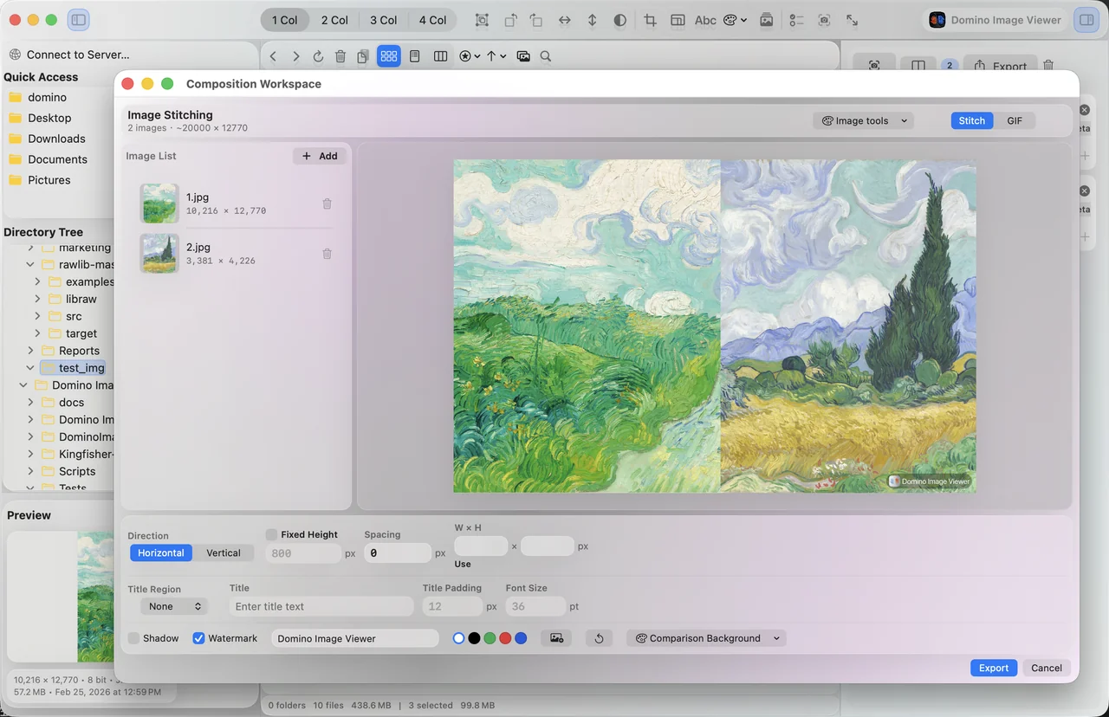This screenshot has height=717, width=1109.
Task: Click the fit-to-window frame icon in main toolbar
Action: coord(482,20)
